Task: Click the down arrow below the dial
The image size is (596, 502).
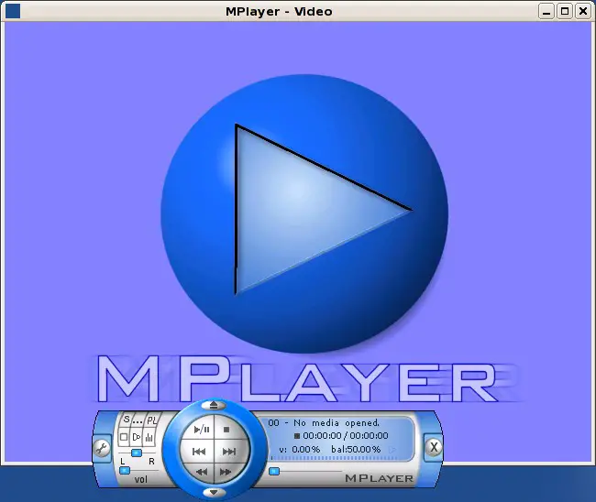Action: (x=214, y=492)
